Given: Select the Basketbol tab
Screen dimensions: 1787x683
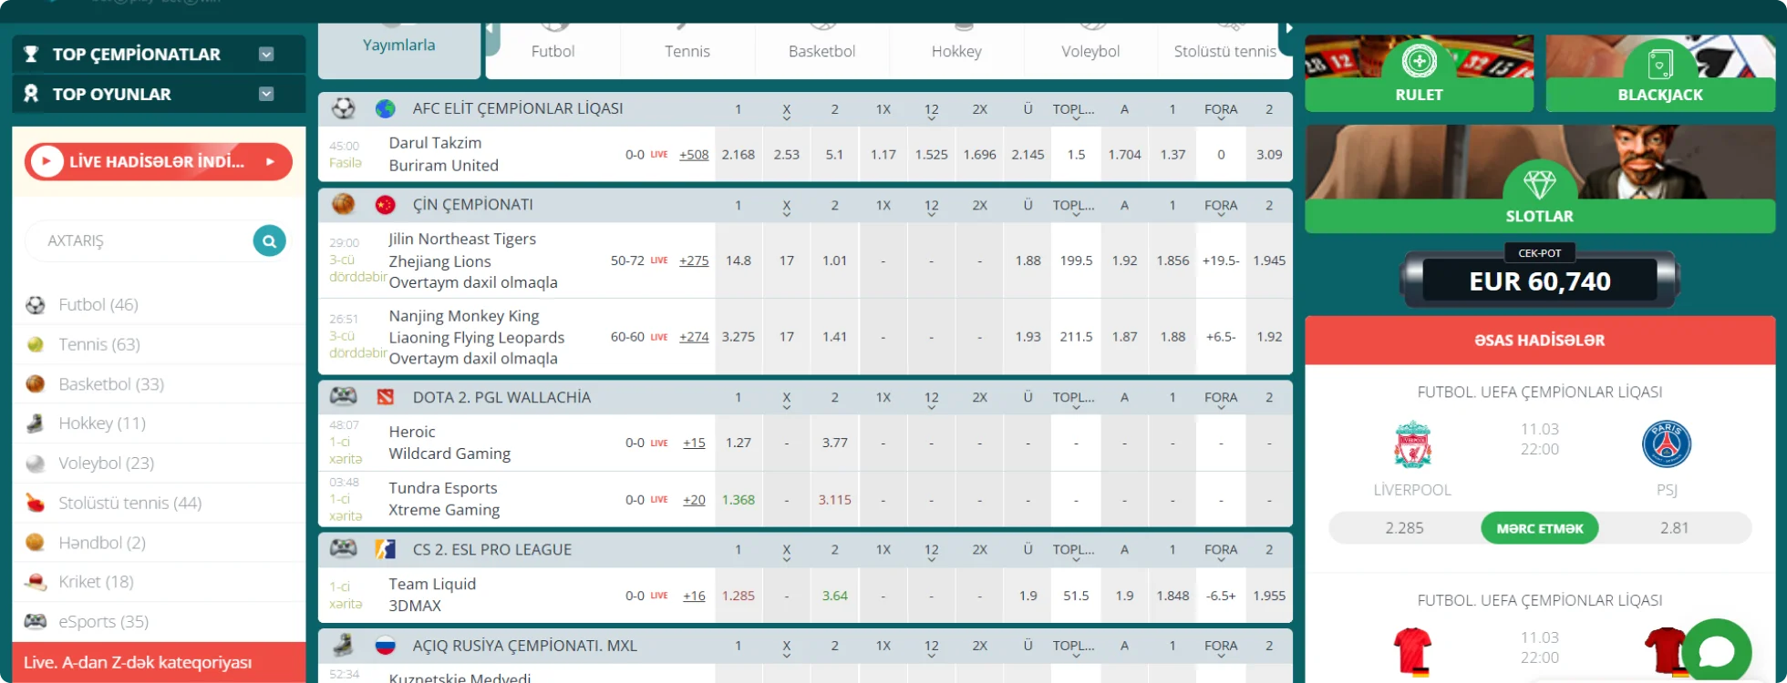Looking at the screenshot, I should click(x=821, y=51).
